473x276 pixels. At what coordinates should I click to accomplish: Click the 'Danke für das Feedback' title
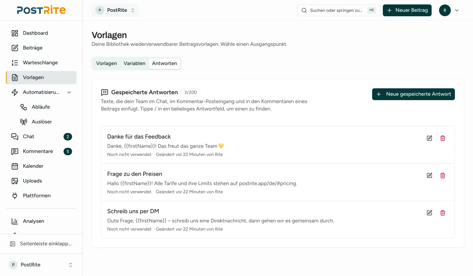(x=139, y=137)
